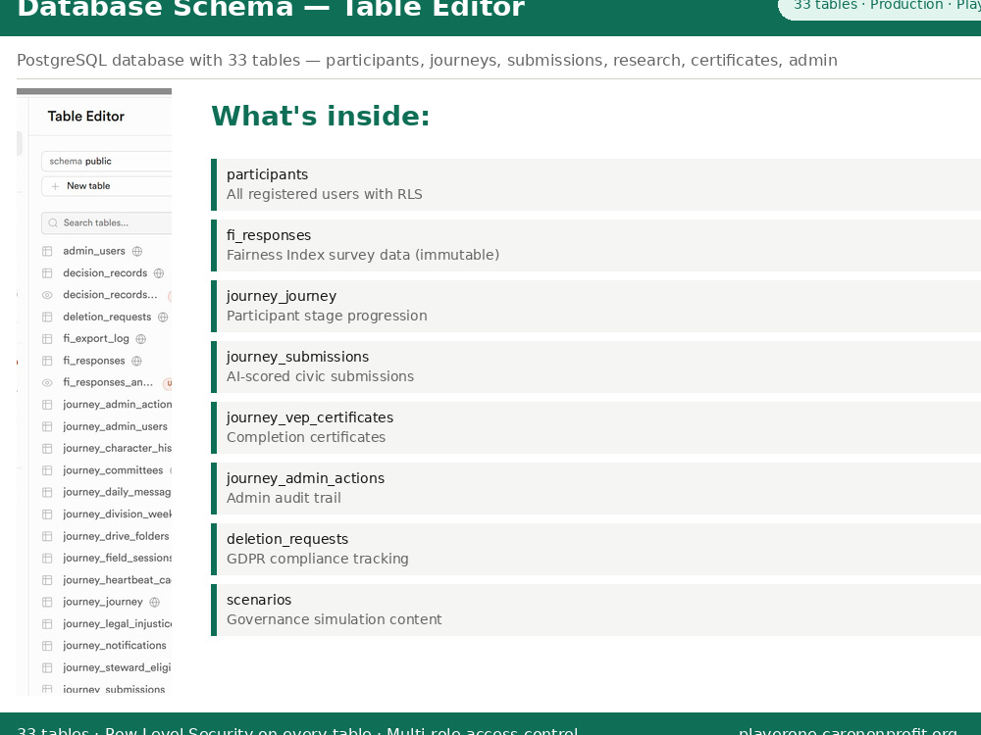The width and height of the screenshot is (981, 735).
Task: Click the globe icon next to sidebar journey_journey
Action: [155, 602]
